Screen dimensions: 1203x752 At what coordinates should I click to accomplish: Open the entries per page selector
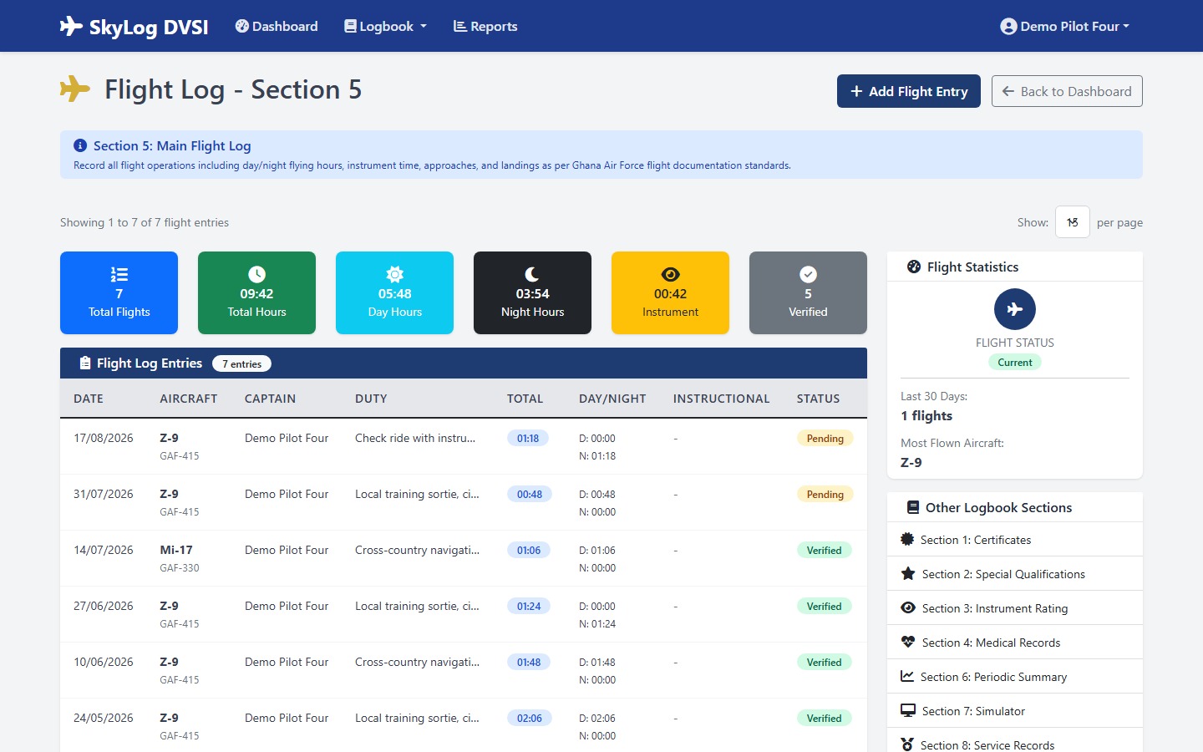(x=1073, y=222)
